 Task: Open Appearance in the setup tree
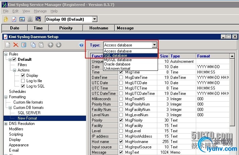pyautogui.click(x=19, y=145)
